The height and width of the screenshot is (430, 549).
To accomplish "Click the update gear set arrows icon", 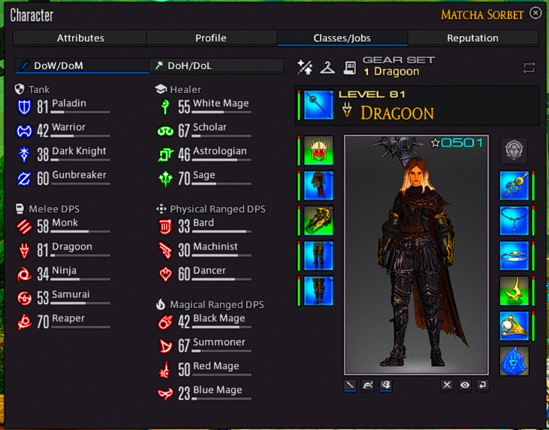I will click(x=529, y=67).
